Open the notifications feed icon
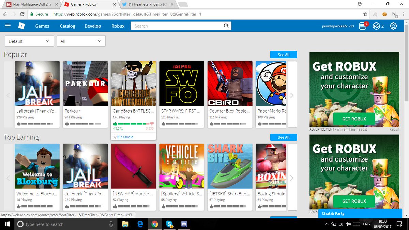Screen dimensions: 409x230 pyautogui.click(x=363, y=26)
